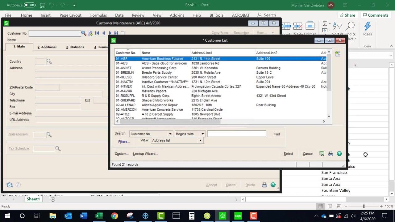The image size is (395, 222).
Task: Open the View dropdown showing Address list
Action: click(200, 140)
